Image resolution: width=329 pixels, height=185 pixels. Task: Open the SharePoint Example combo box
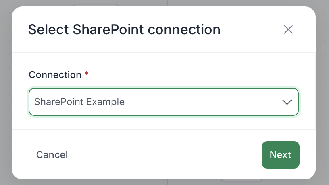pos(163,102)
